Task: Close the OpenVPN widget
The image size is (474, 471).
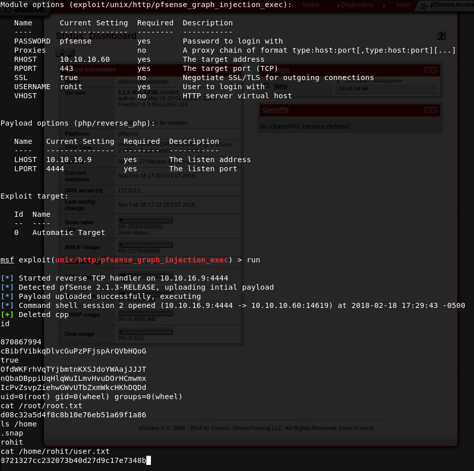Action: click(x=434, y=109)
